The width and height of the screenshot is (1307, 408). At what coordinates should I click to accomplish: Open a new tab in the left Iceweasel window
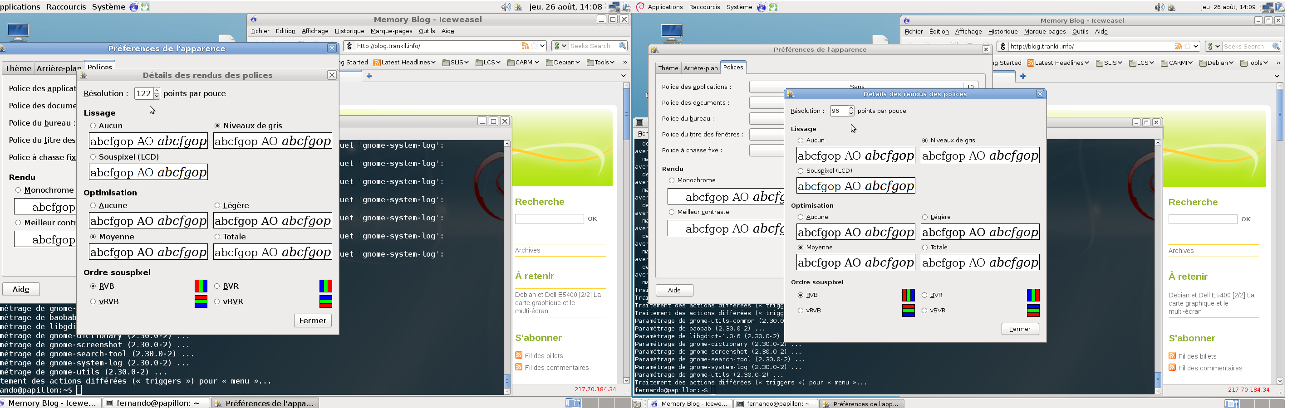click(x=369, y=76)
